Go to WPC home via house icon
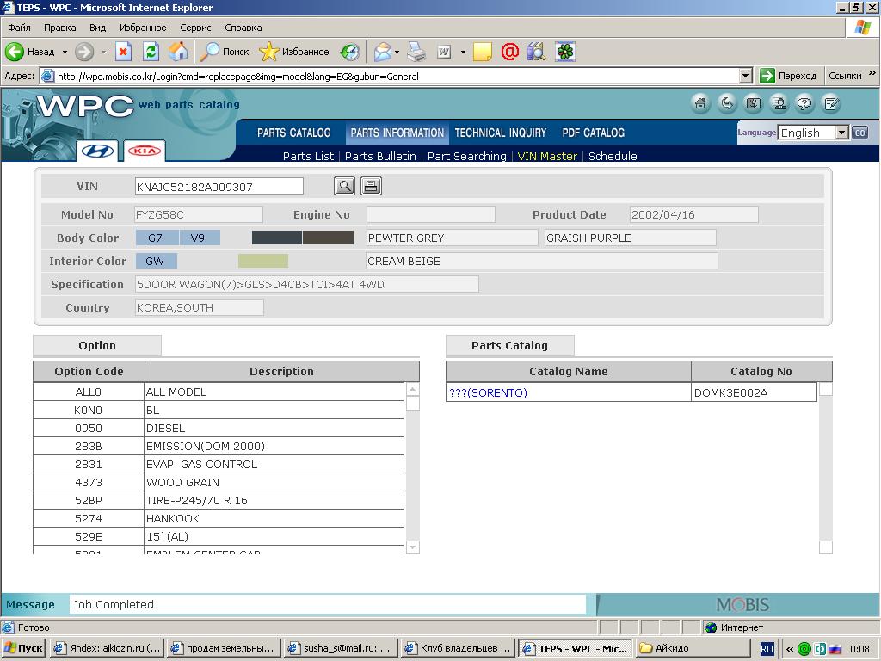The width and height of the screenshot is (881, 661). pyautogui.click(x=701, y=104)
